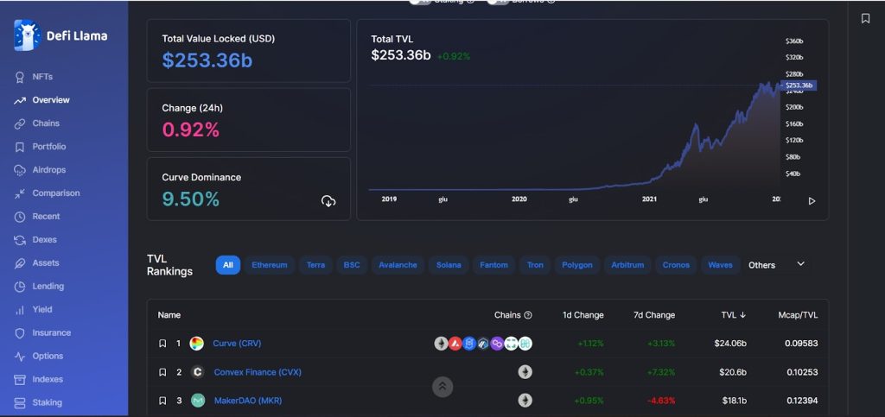
Task: Filter rankings by Solana
Action: pos(449,265)
